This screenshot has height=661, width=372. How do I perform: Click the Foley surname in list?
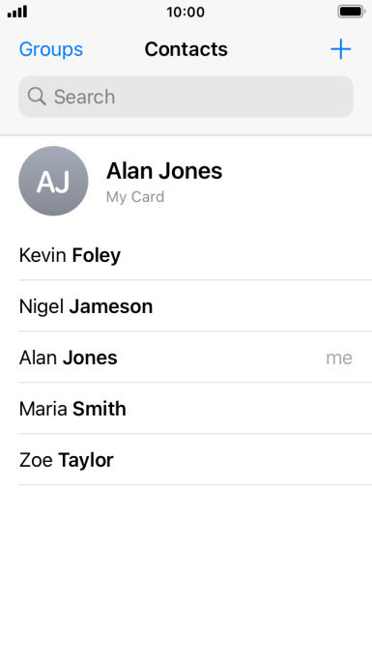96,255
